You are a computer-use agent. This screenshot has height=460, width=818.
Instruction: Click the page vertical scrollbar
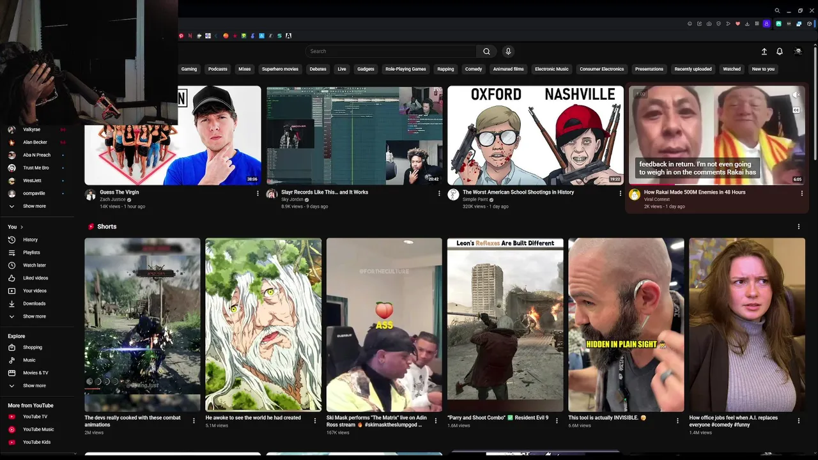815,102
